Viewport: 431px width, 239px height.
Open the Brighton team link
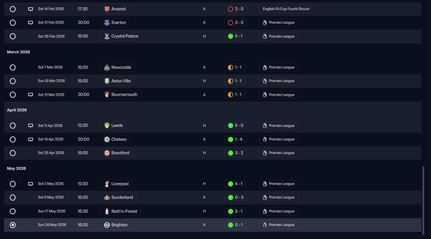point(116,225)
